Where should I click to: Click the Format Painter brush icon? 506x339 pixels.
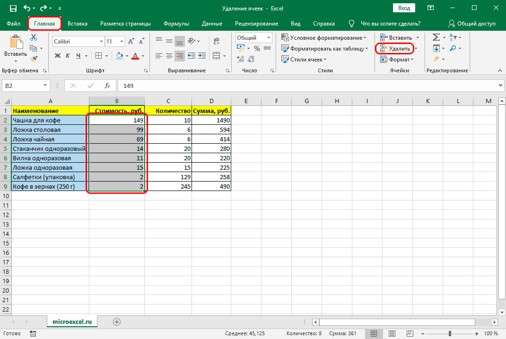click(34, 59)
